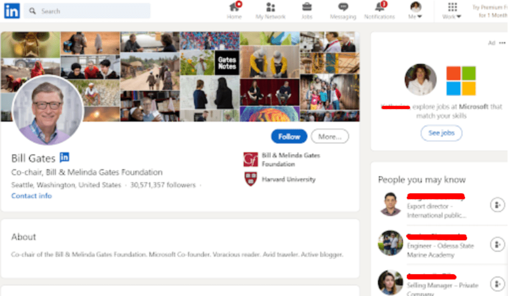This screenshot has width=508, height=296.
Task: Click the LinkedIn logo
Action: (11, 10)
